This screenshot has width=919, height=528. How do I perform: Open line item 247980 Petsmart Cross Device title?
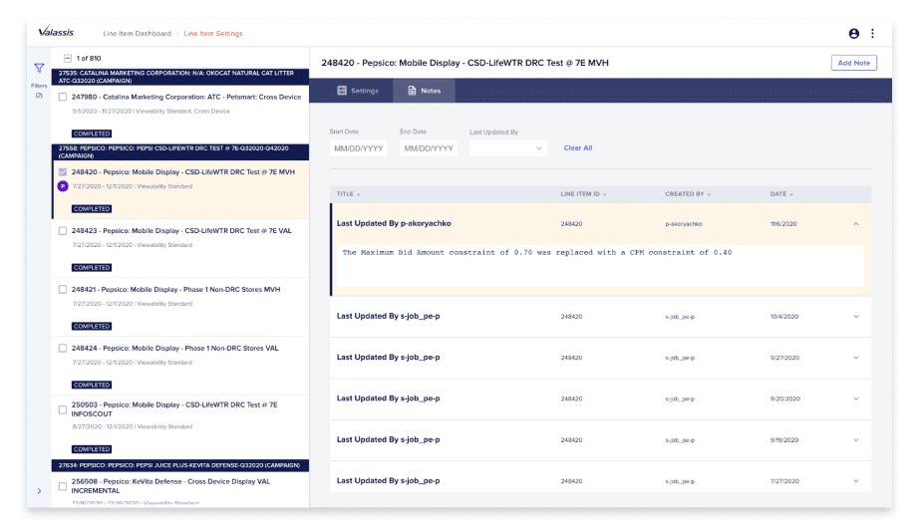186,98
